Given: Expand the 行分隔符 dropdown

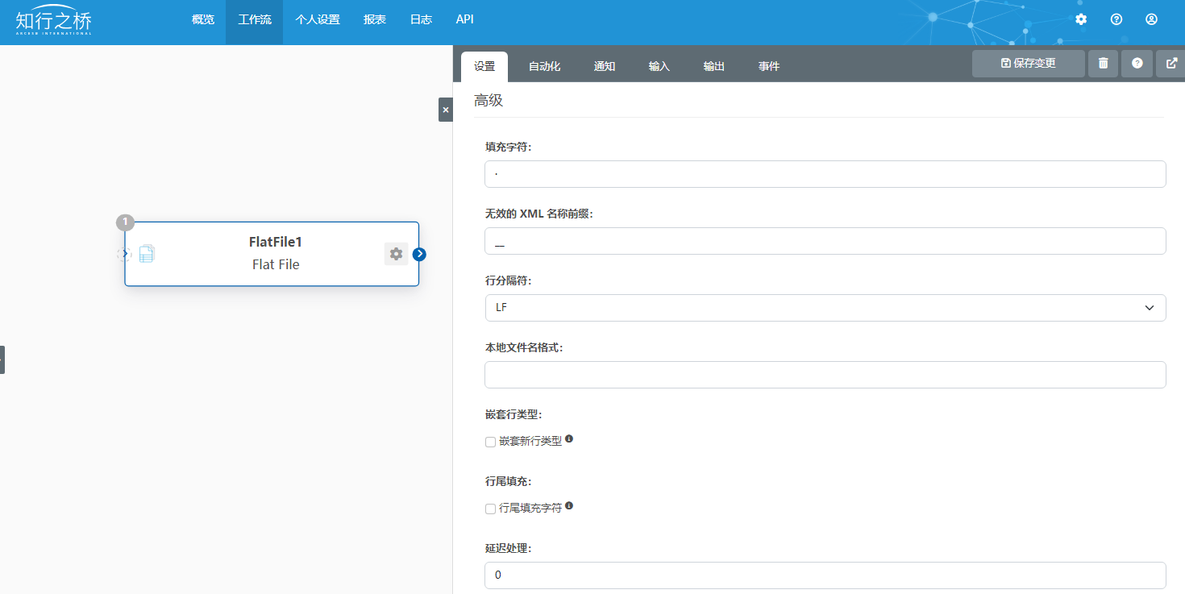Looking at the screenshot, I should pos(825,308).
